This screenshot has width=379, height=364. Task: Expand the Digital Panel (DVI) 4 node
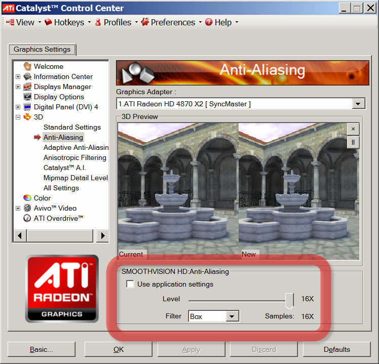point(18,107)
